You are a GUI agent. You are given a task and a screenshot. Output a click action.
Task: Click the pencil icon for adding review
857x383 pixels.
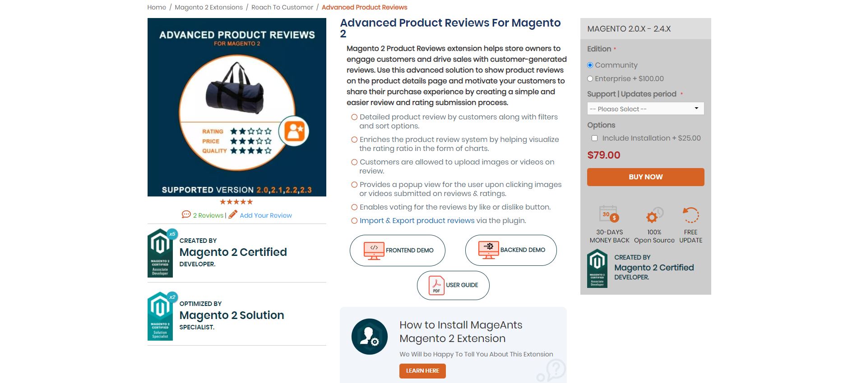(233, 214)
